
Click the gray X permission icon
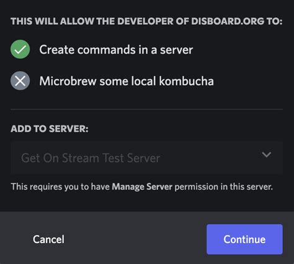click(x=20, y=80)
